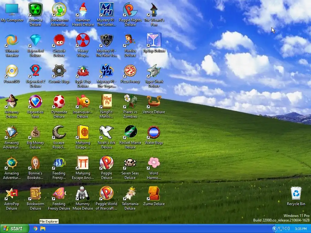Click the Insaniquarium Deluxe fish icon
Viewport: 311px width, 233px height.
[x=83, y=101]
